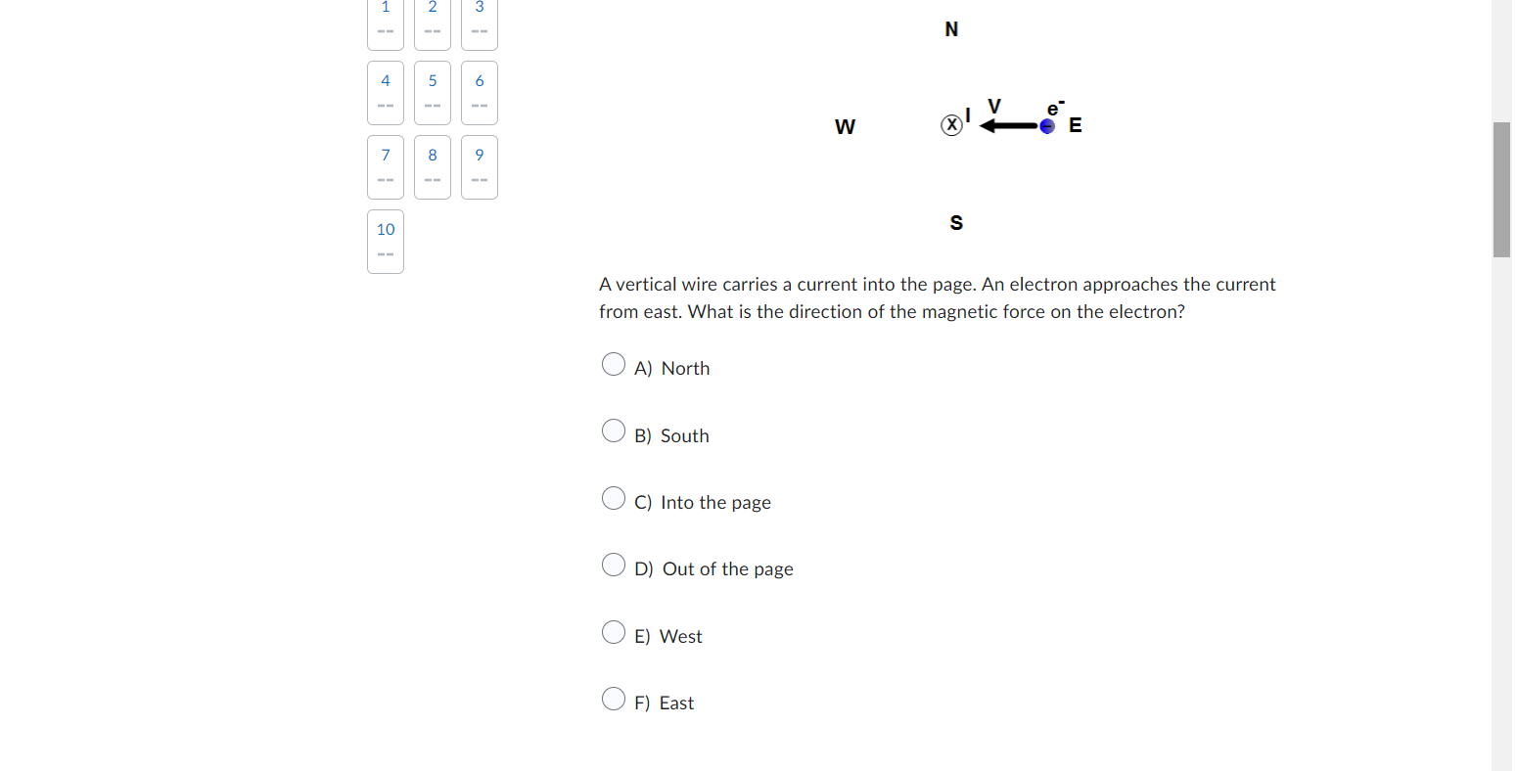Screen dimensions: 1517x771
Task: Open question 10 from the navigation panel
Action: click(x=385, y=241)
